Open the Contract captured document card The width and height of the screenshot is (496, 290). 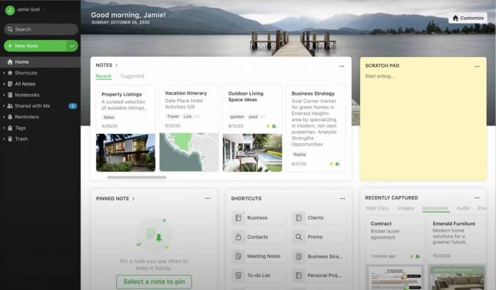395,252
